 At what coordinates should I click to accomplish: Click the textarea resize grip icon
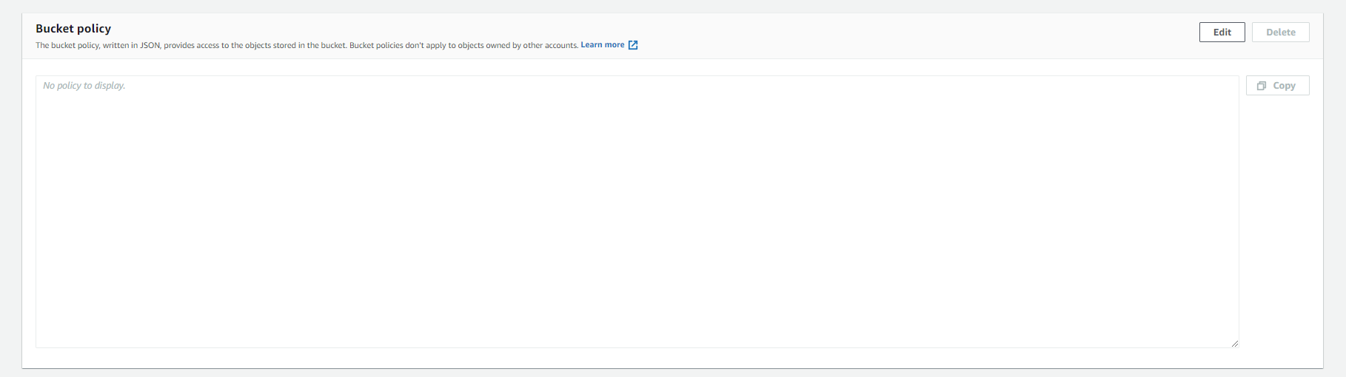[1234, 343]
